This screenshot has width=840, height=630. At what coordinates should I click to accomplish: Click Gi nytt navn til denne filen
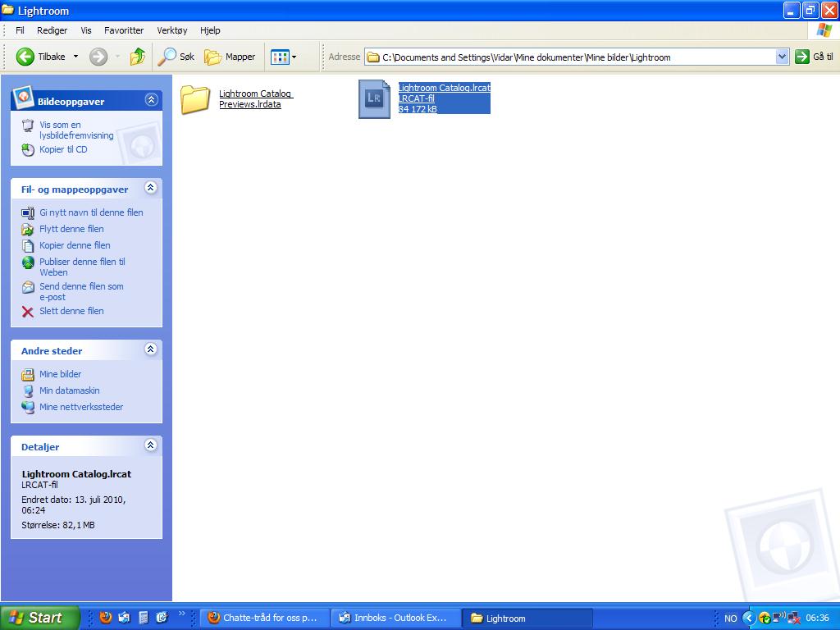(x=91, y=212)
